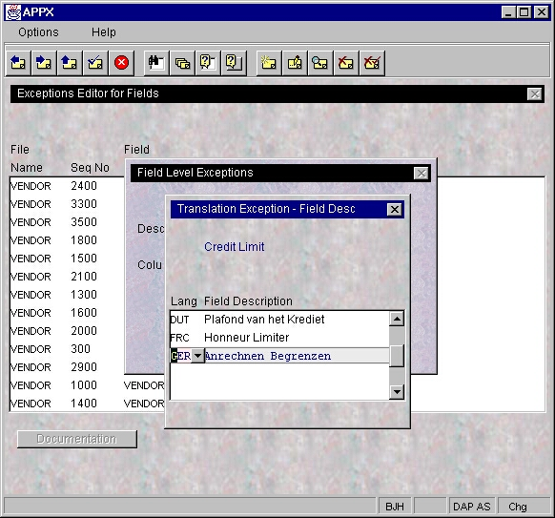Select the VENDOR 1800 row

tap(68, 240)
